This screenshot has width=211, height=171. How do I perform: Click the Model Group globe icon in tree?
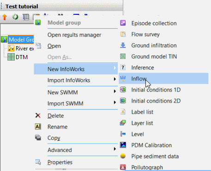pyautogui.click(x=4, y=39)
